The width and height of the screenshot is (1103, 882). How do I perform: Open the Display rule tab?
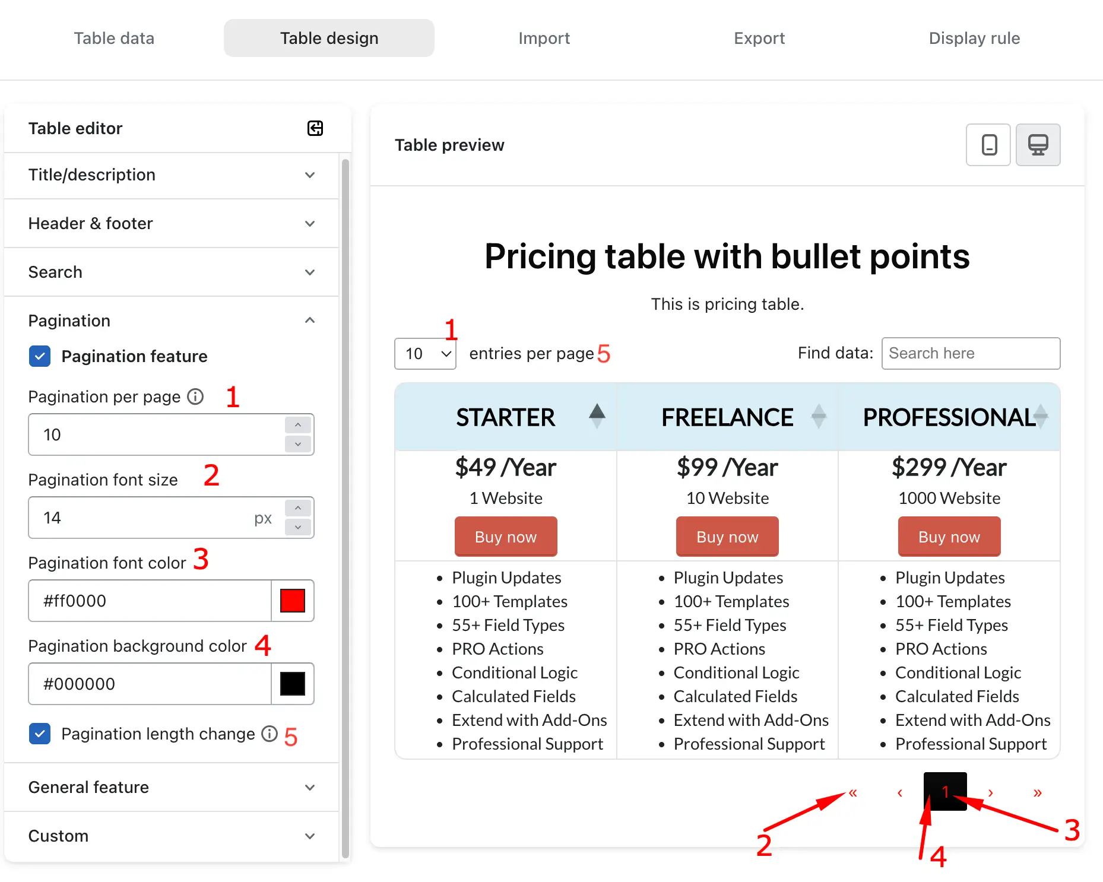pos(974,38)
